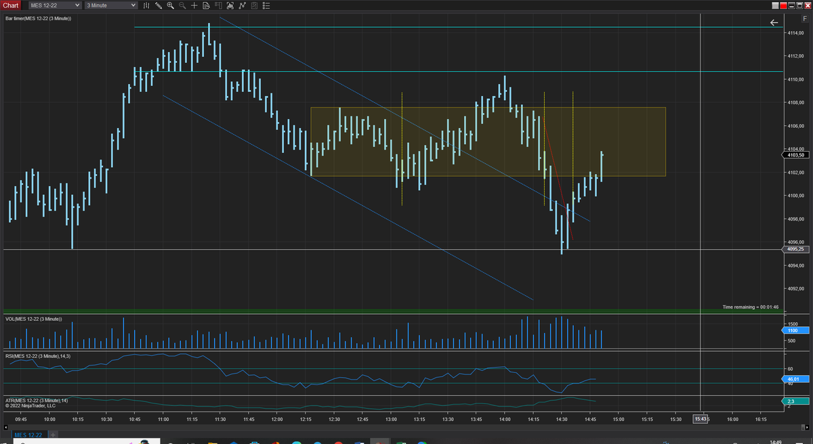The width and height of the screenshot is (813, 444).
Task: Click the gray window link color square
Action: pos(776,5)
